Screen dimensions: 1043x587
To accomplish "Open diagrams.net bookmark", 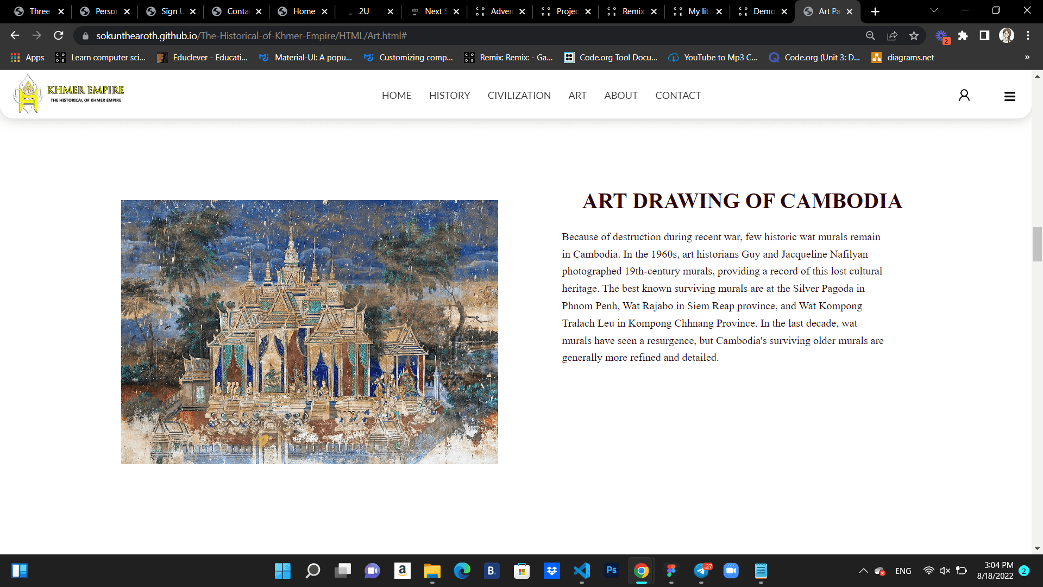I will [903, 58].
